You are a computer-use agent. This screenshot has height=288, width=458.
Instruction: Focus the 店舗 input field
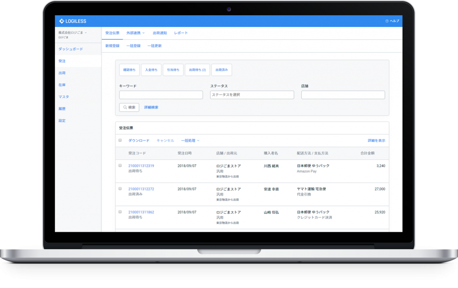click(x=343, y=95)
